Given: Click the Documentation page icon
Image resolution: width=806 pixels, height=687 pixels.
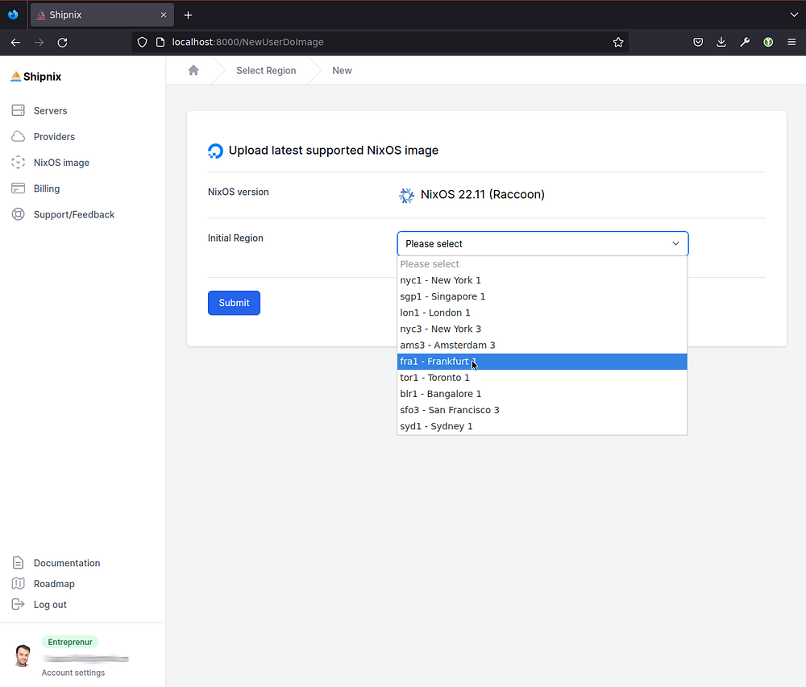Looking at the screenshot, I should 18,563.
